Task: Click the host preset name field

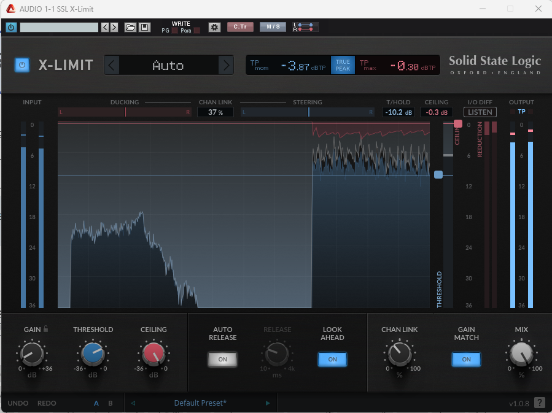Action: click(59, 27)
